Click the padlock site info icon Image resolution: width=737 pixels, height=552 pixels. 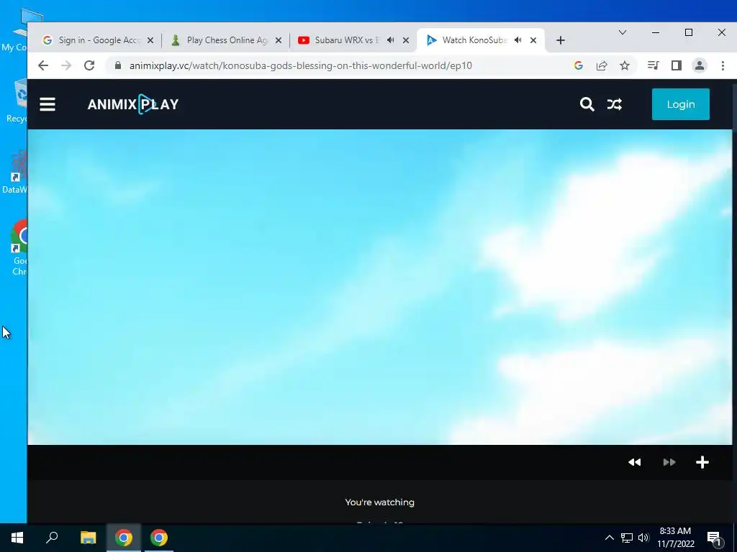point(118,65)
